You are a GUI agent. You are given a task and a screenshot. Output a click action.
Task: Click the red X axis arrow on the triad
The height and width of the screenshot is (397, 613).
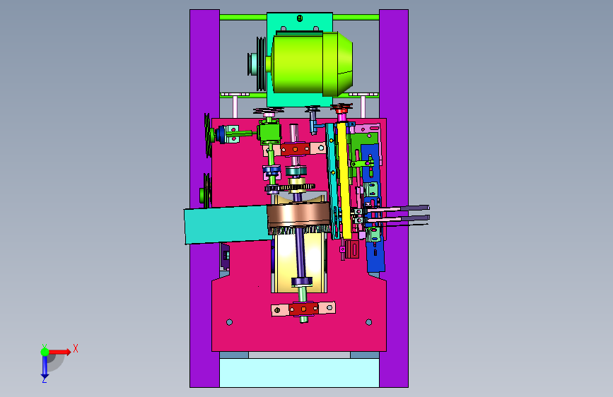pyautogui.click(x=61, y=352)
